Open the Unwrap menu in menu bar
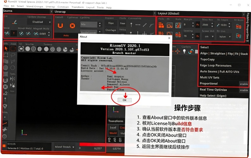Image resolution: width=251 pixels, height=158 pixels. click(x=50, y=7)
